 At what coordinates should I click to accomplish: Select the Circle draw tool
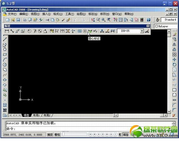pyautogui.click(x=5, y=65)
